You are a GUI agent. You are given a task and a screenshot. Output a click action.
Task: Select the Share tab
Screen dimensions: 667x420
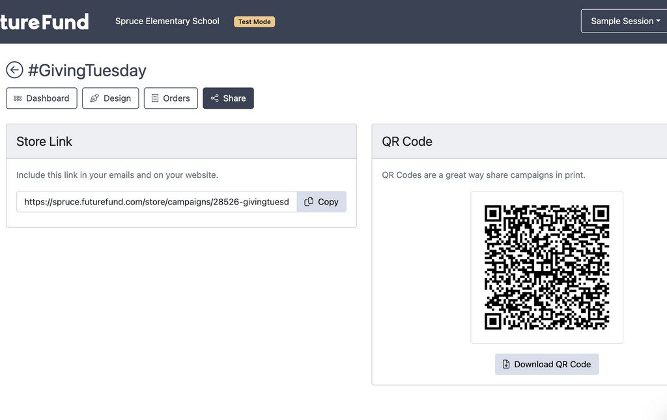(229, 98)
